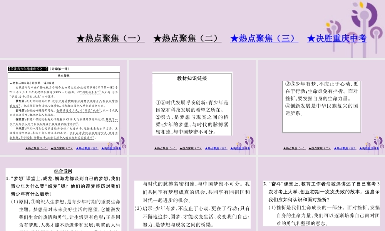Click the line (1)挫折是我们生命成长的一部分
This screenshot has width=385, height=231.
[x=324, y=208]
